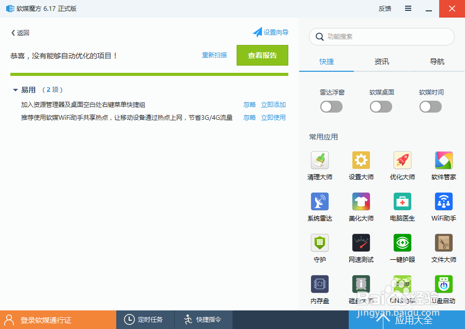This screenshot has width=465, height=329.
Task: Open 一键护眼 eye icon
Action: point(402,242)
